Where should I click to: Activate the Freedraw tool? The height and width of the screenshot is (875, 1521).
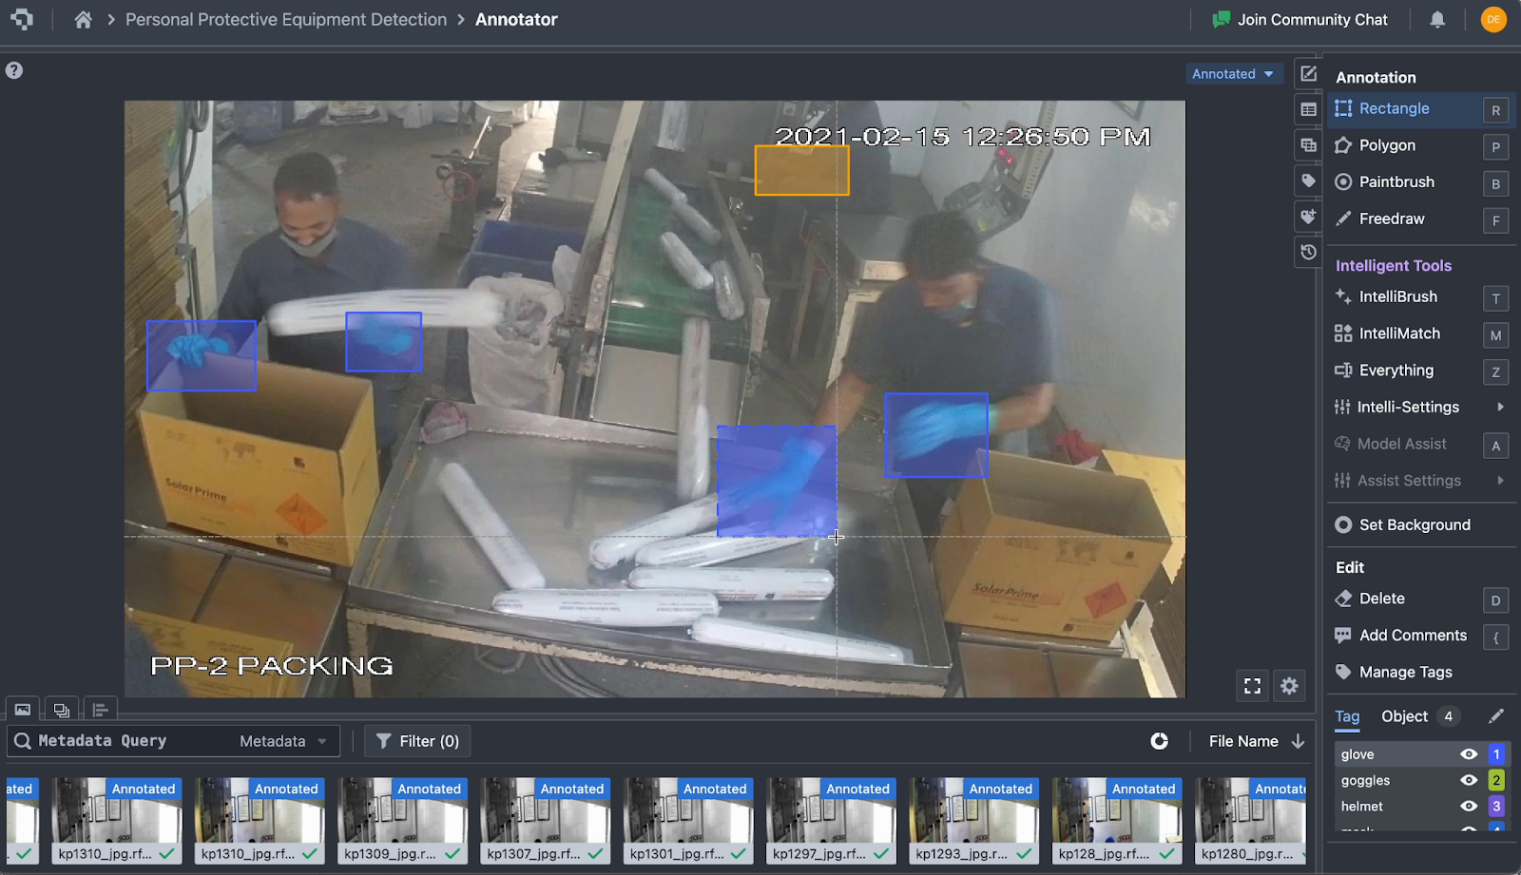coord(1389,219)
